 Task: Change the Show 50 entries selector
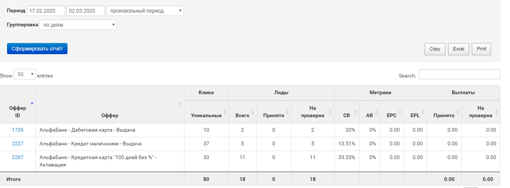pyautogui.click(x=25, y=74)
